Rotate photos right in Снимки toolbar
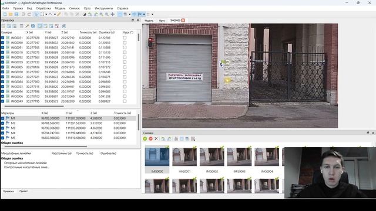The width and height of the screenshot is (376, 211). click(x=169, y=138)
